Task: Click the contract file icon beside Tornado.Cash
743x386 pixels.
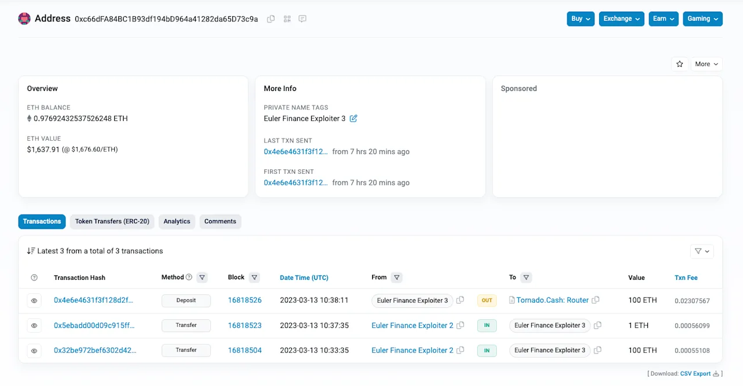Action: pyautogui.click(x=512, y=300)
